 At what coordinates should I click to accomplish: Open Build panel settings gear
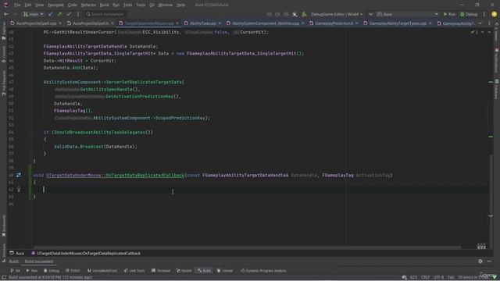click(x=480, y=261)
